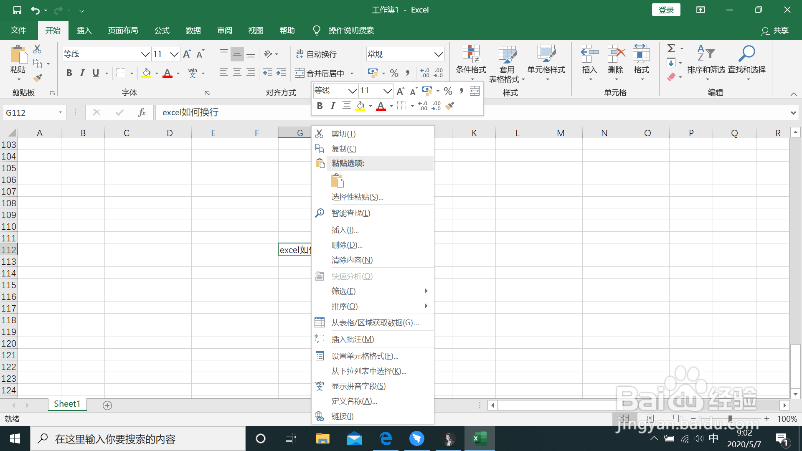Click the Insert cells icon (插入)
Image resolution: width=802 pixels, height=451 pixels.
589,63
